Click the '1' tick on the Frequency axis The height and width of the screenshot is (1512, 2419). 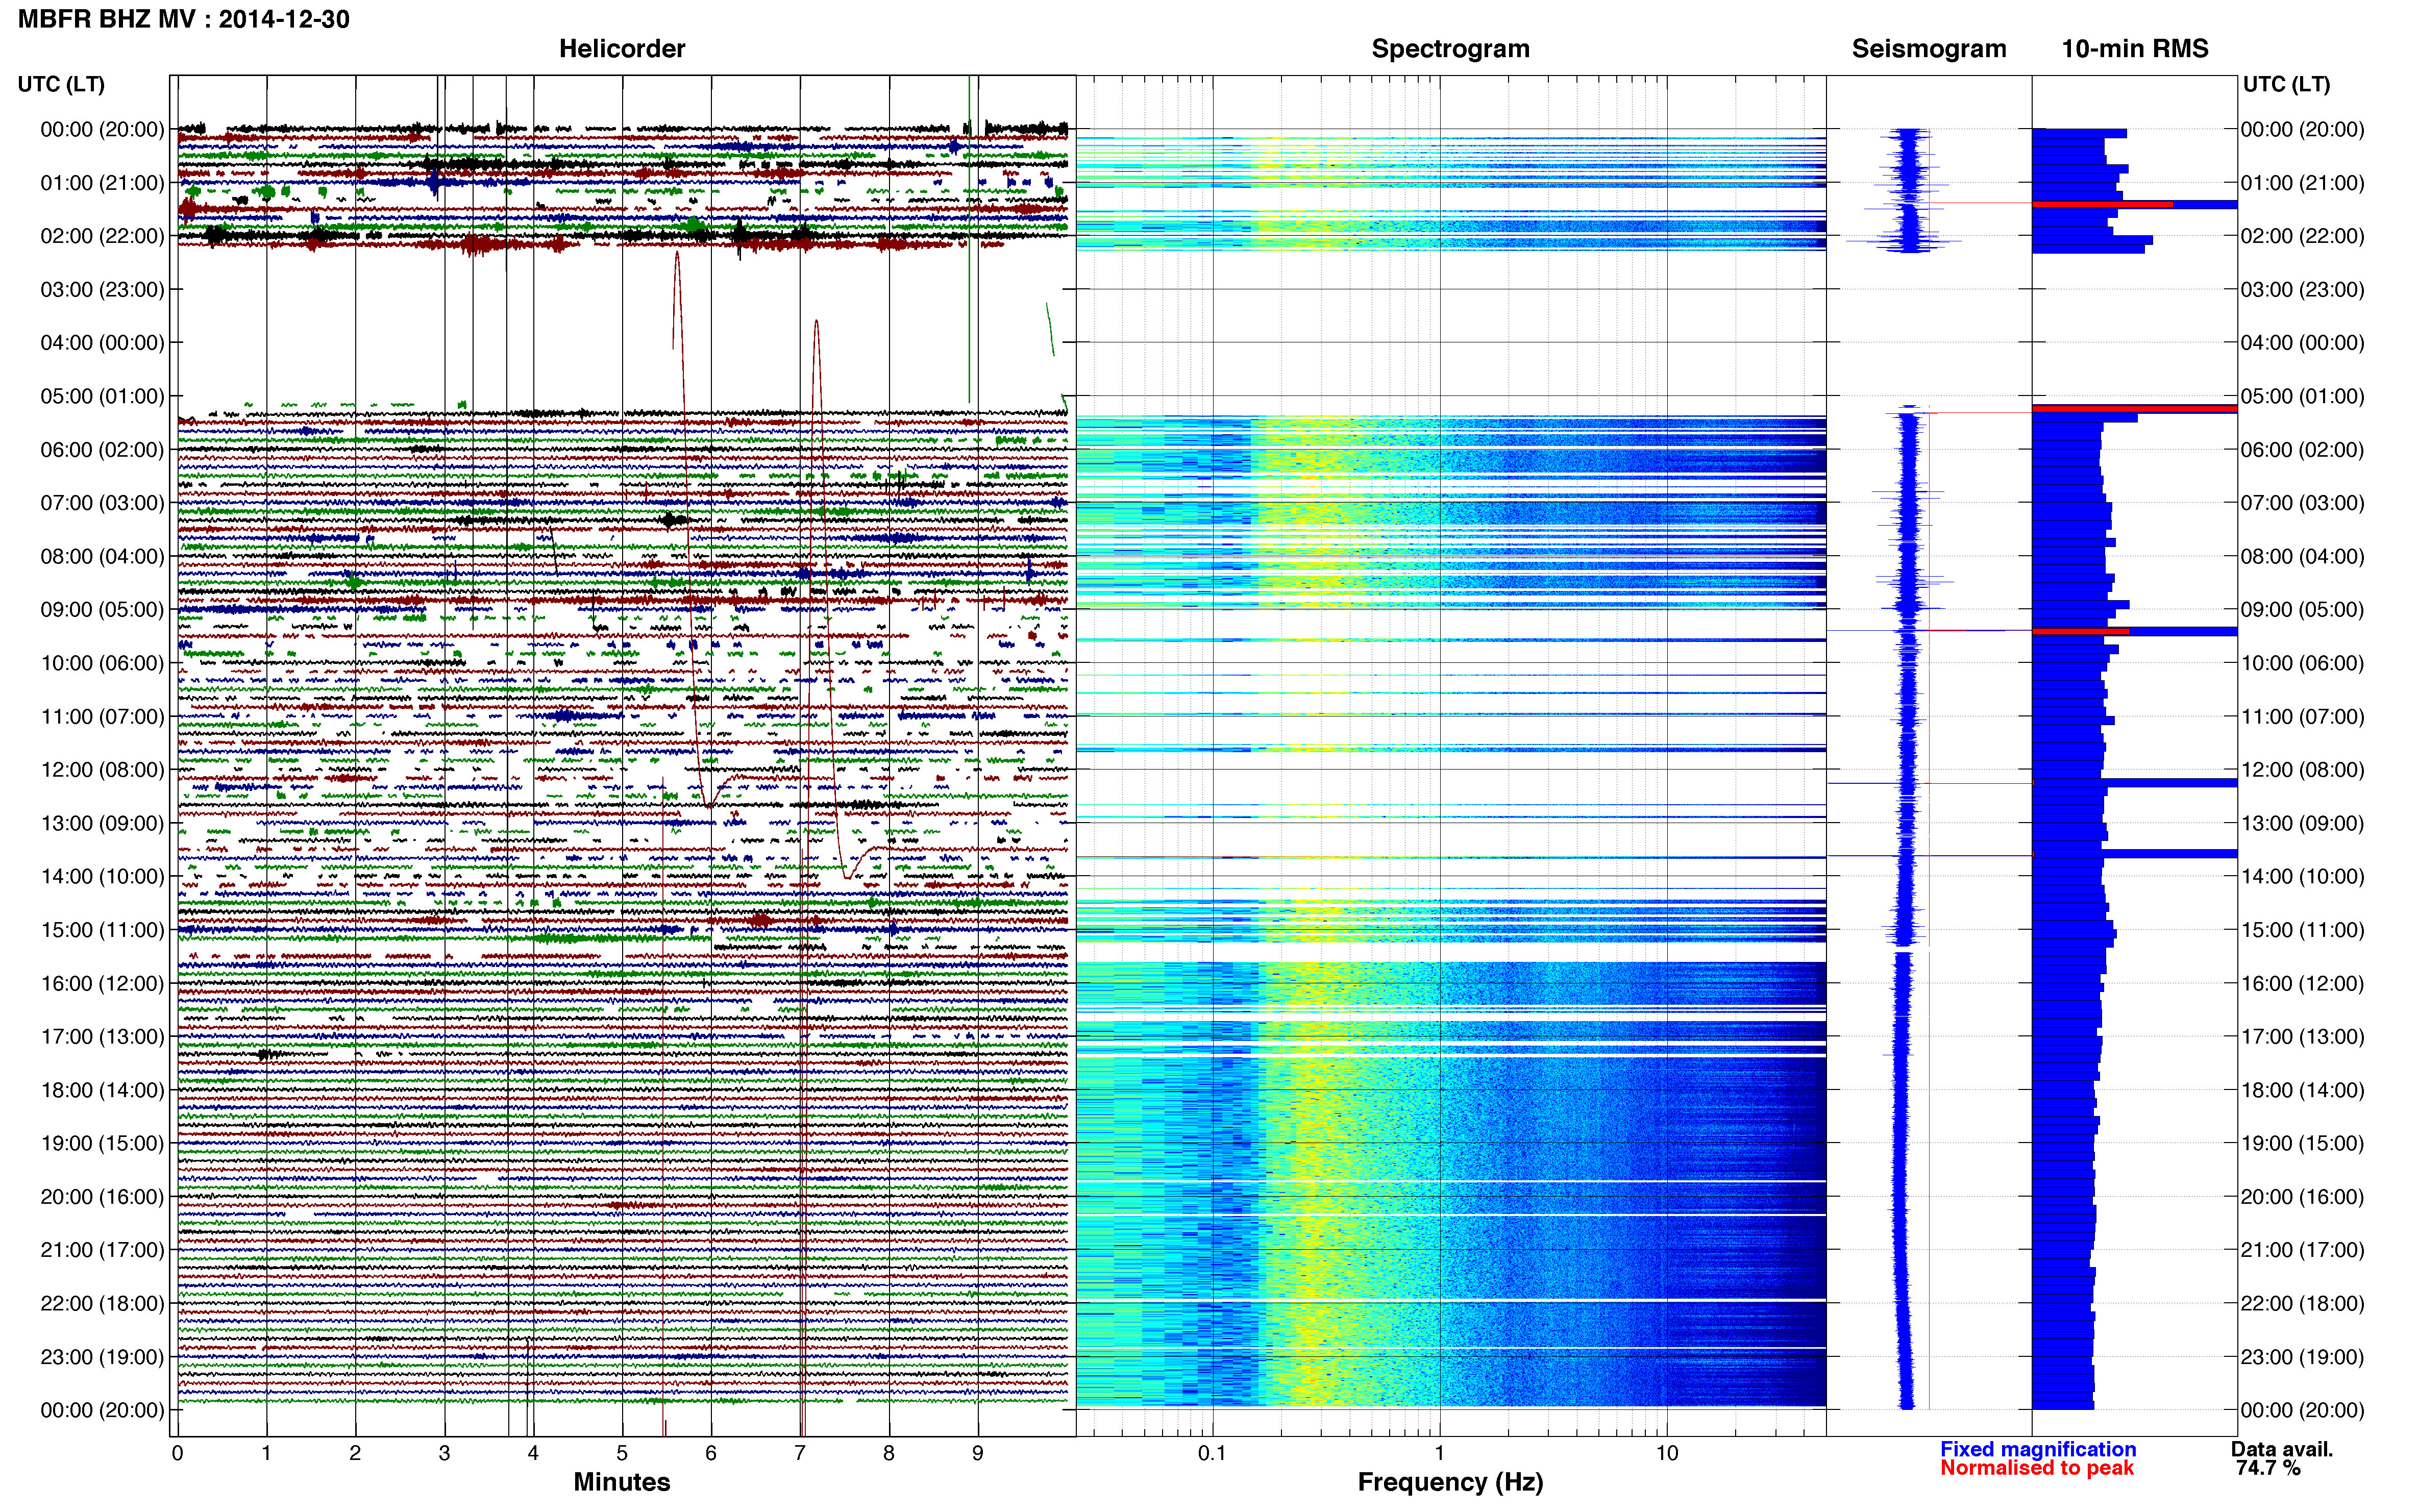coord(1439,1453)
